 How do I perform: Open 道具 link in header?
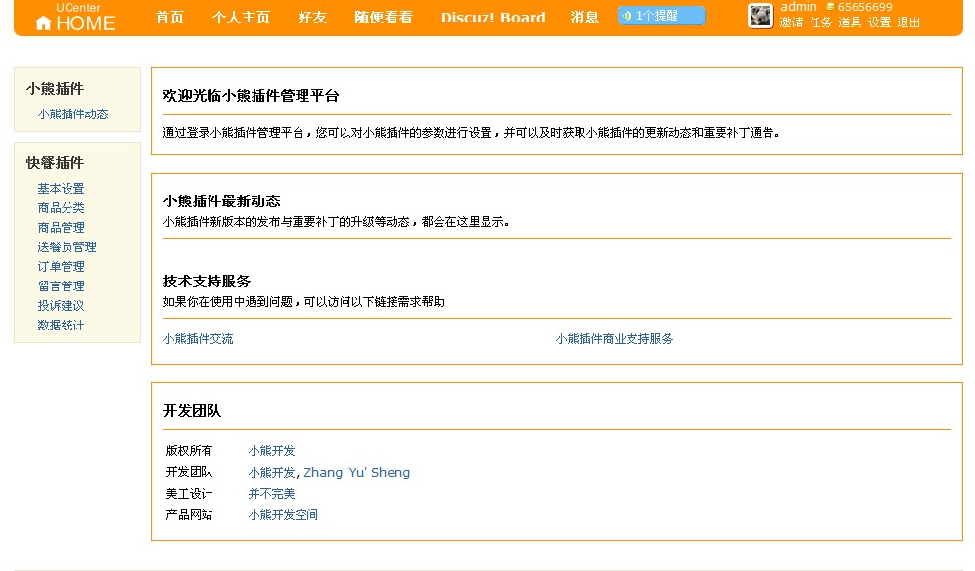850,22
